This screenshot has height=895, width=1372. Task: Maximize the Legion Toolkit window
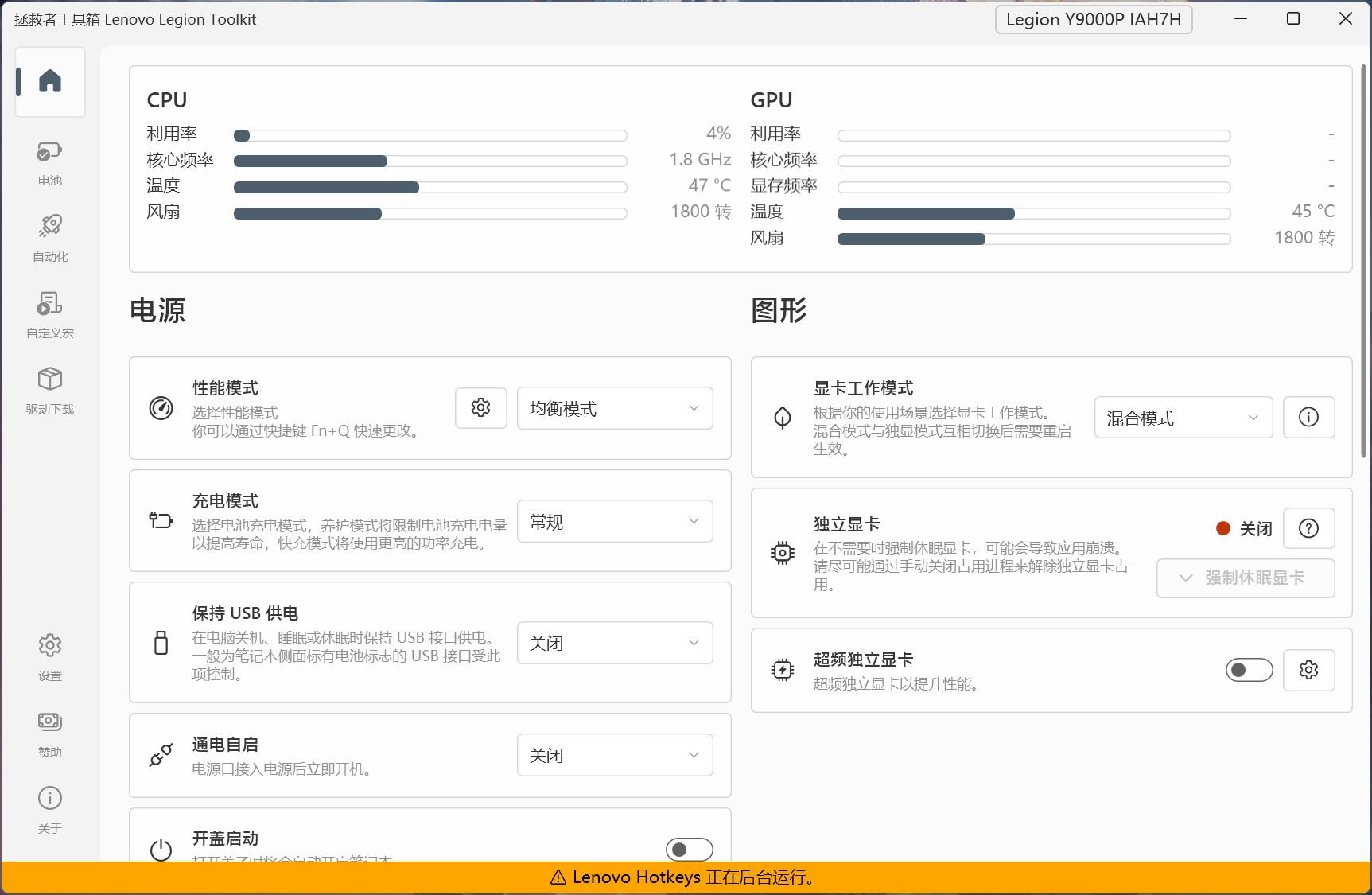pyautogui.click(x=1293, y=18)
